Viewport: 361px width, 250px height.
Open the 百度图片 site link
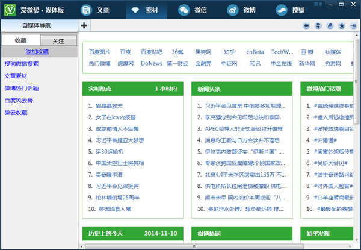pos(100,52)
